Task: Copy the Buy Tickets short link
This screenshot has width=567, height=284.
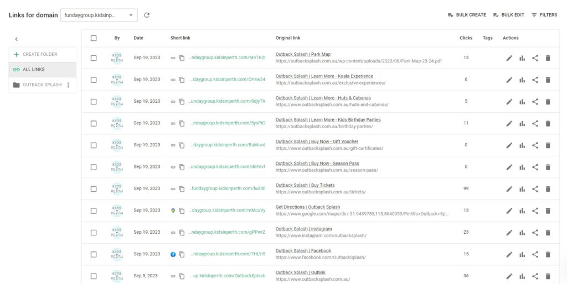Action: pos(182,189)
